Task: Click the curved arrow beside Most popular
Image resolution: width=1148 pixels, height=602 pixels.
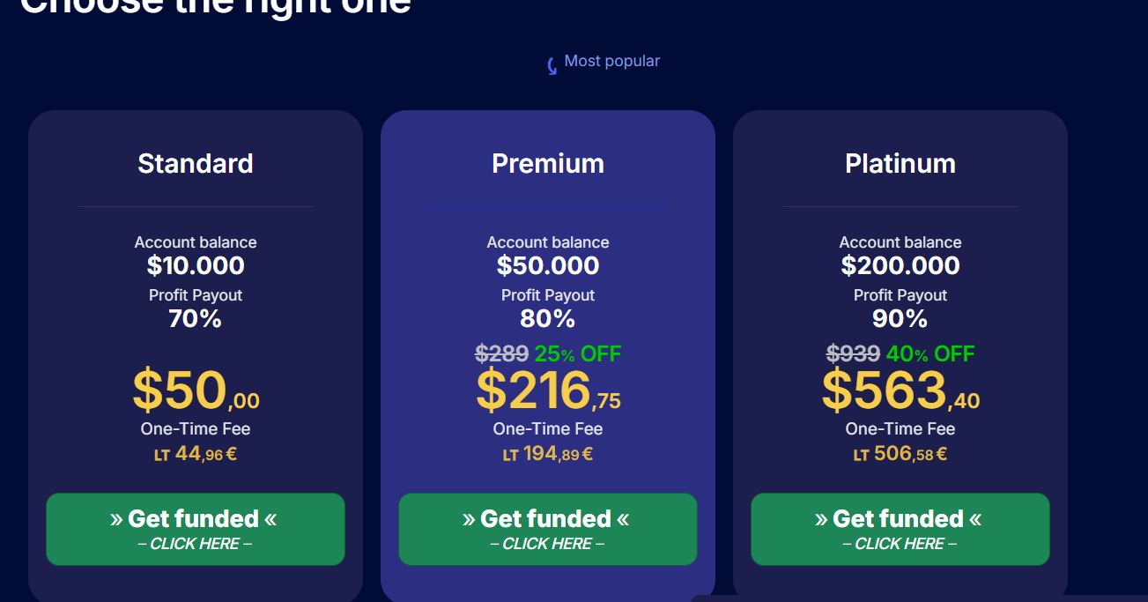Action: pyautogui.click(x=552, y=66)
